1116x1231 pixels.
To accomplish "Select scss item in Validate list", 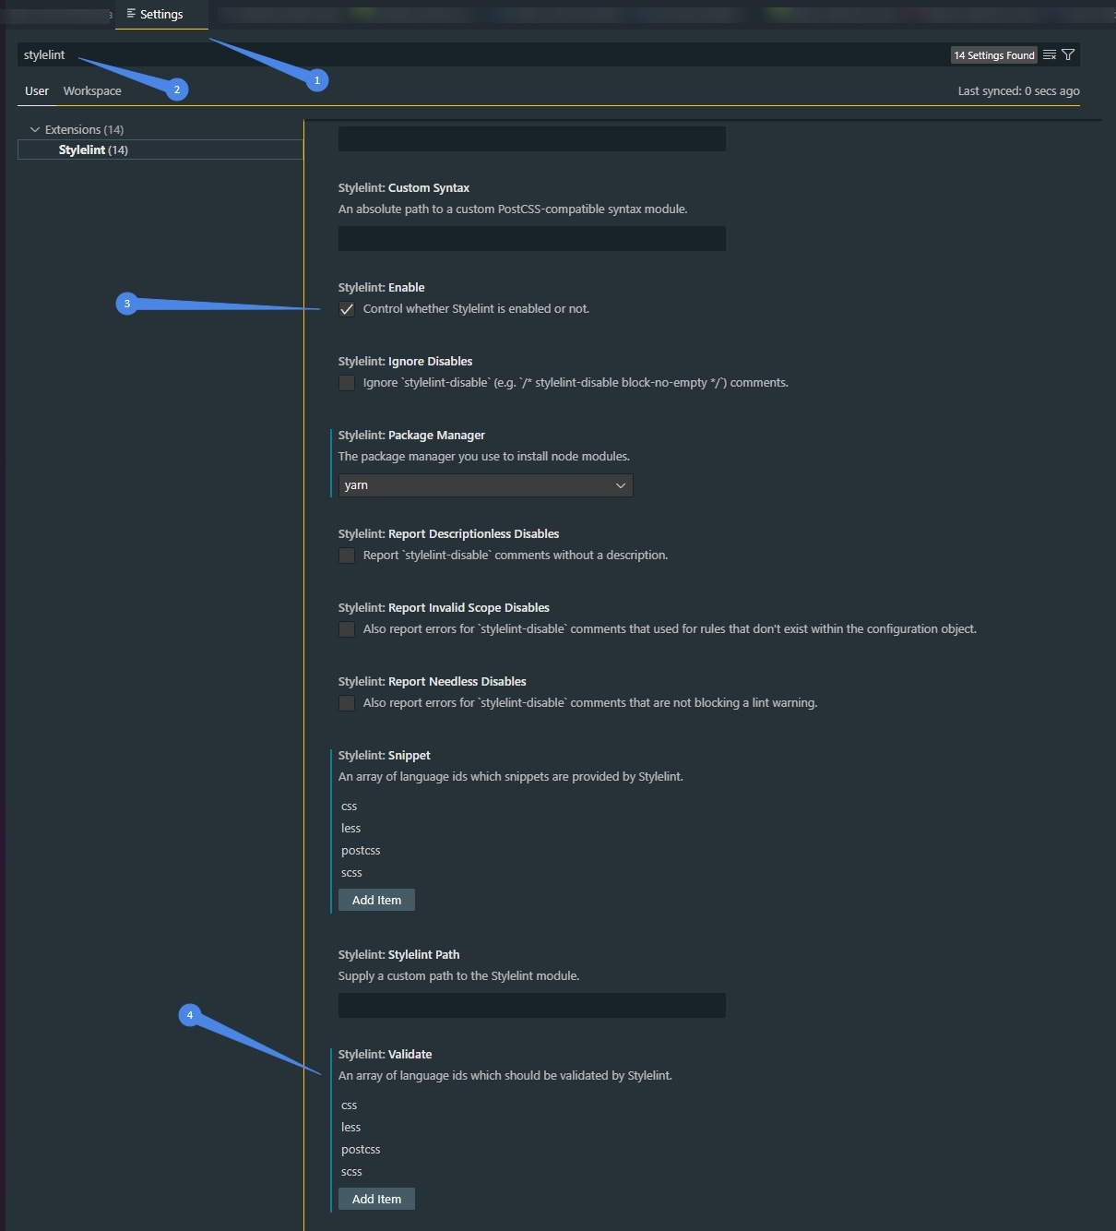I will click(351, 1172).
